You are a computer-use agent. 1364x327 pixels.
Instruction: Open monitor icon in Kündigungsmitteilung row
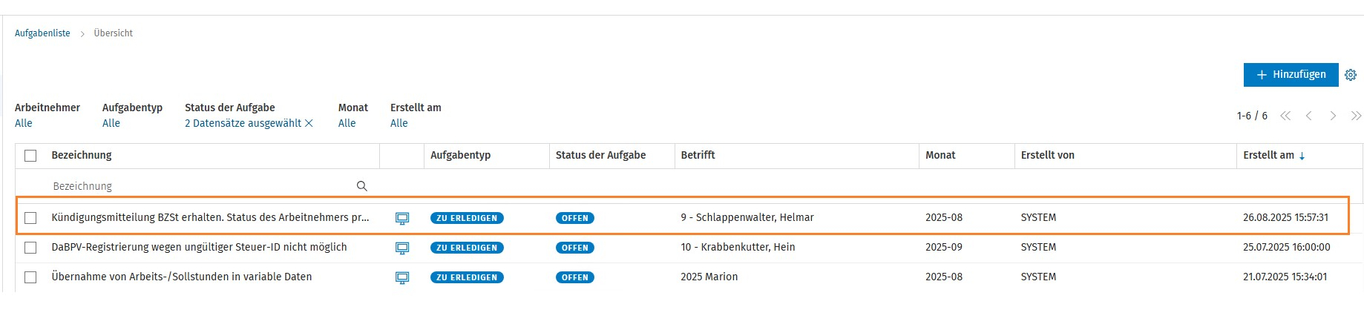pyautogui.click(x=402, y=218)
